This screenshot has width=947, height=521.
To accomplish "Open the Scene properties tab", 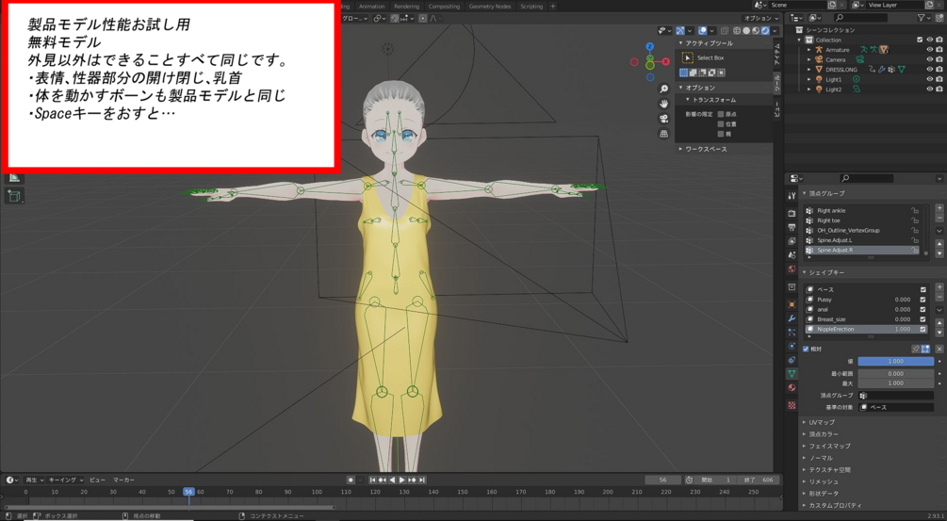I will coord(792,254).
